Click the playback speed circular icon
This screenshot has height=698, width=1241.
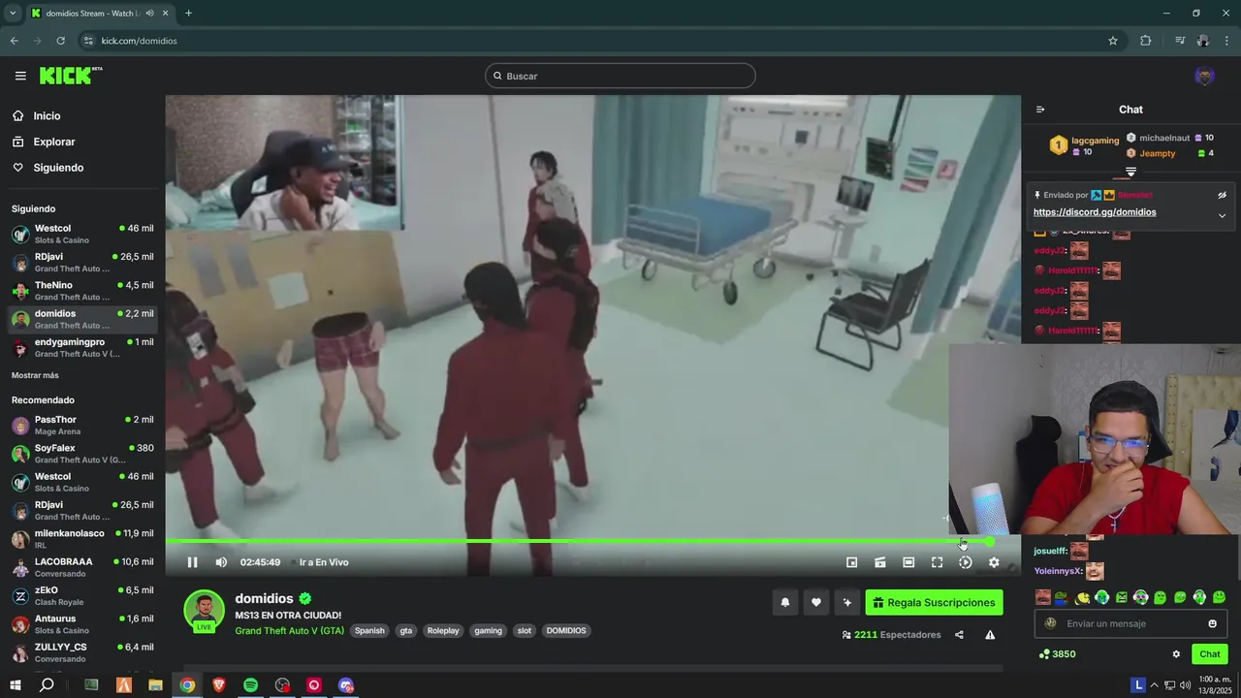pyautogui.click(x=965, y=562)
